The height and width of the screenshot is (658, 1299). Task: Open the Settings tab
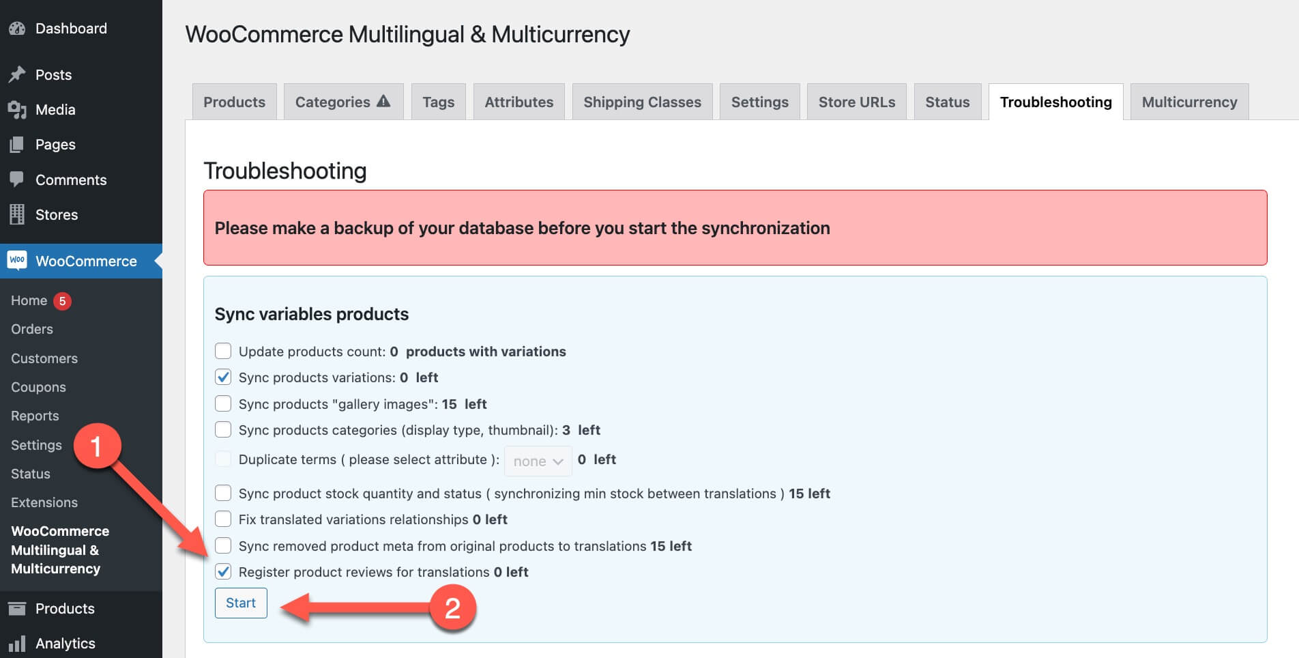point(759,102)
